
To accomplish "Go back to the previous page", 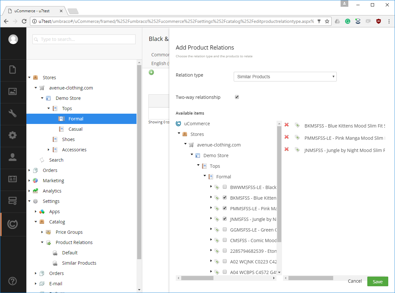I will [x=6, y=21].
